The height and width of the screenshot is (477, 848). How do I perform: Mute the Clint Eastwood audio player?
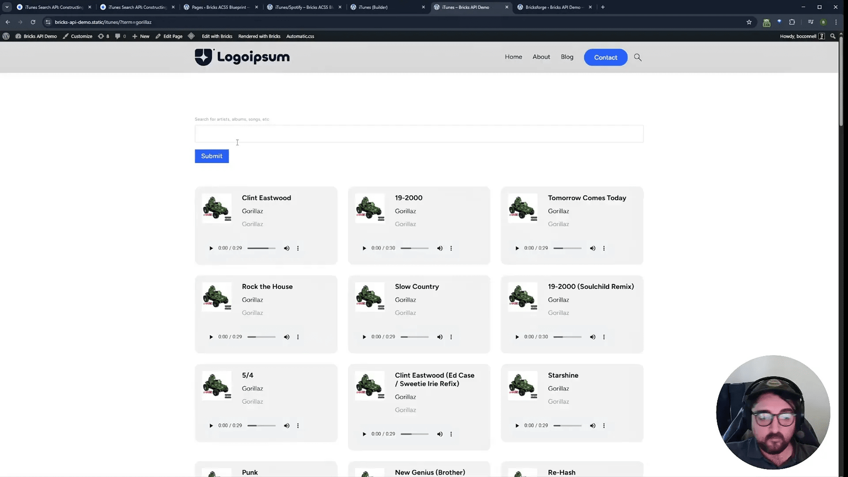pos(287,248)
